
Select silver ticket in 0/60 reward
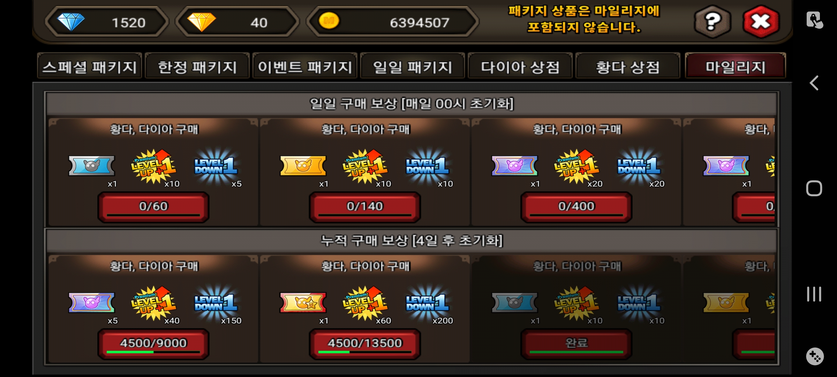pyautogui.click(x=92, y=165)
